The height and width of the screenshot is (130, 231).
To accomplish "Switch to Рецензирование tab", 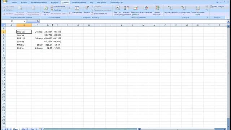I will pos(79,3).
